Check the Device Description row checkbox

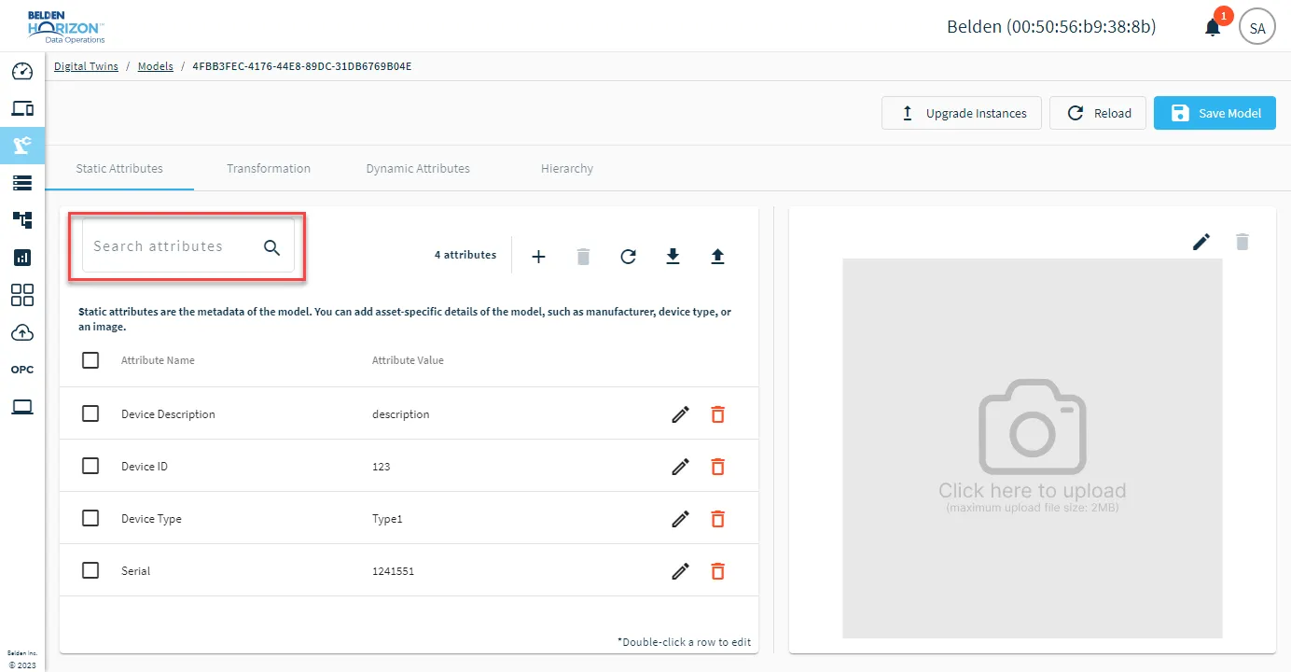click(x=90, y=413)
